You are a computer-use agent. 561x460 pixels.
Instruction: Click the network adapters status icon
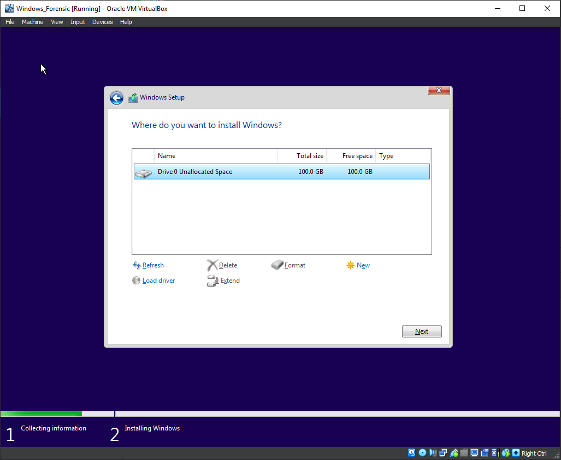[x=443, y=453]
